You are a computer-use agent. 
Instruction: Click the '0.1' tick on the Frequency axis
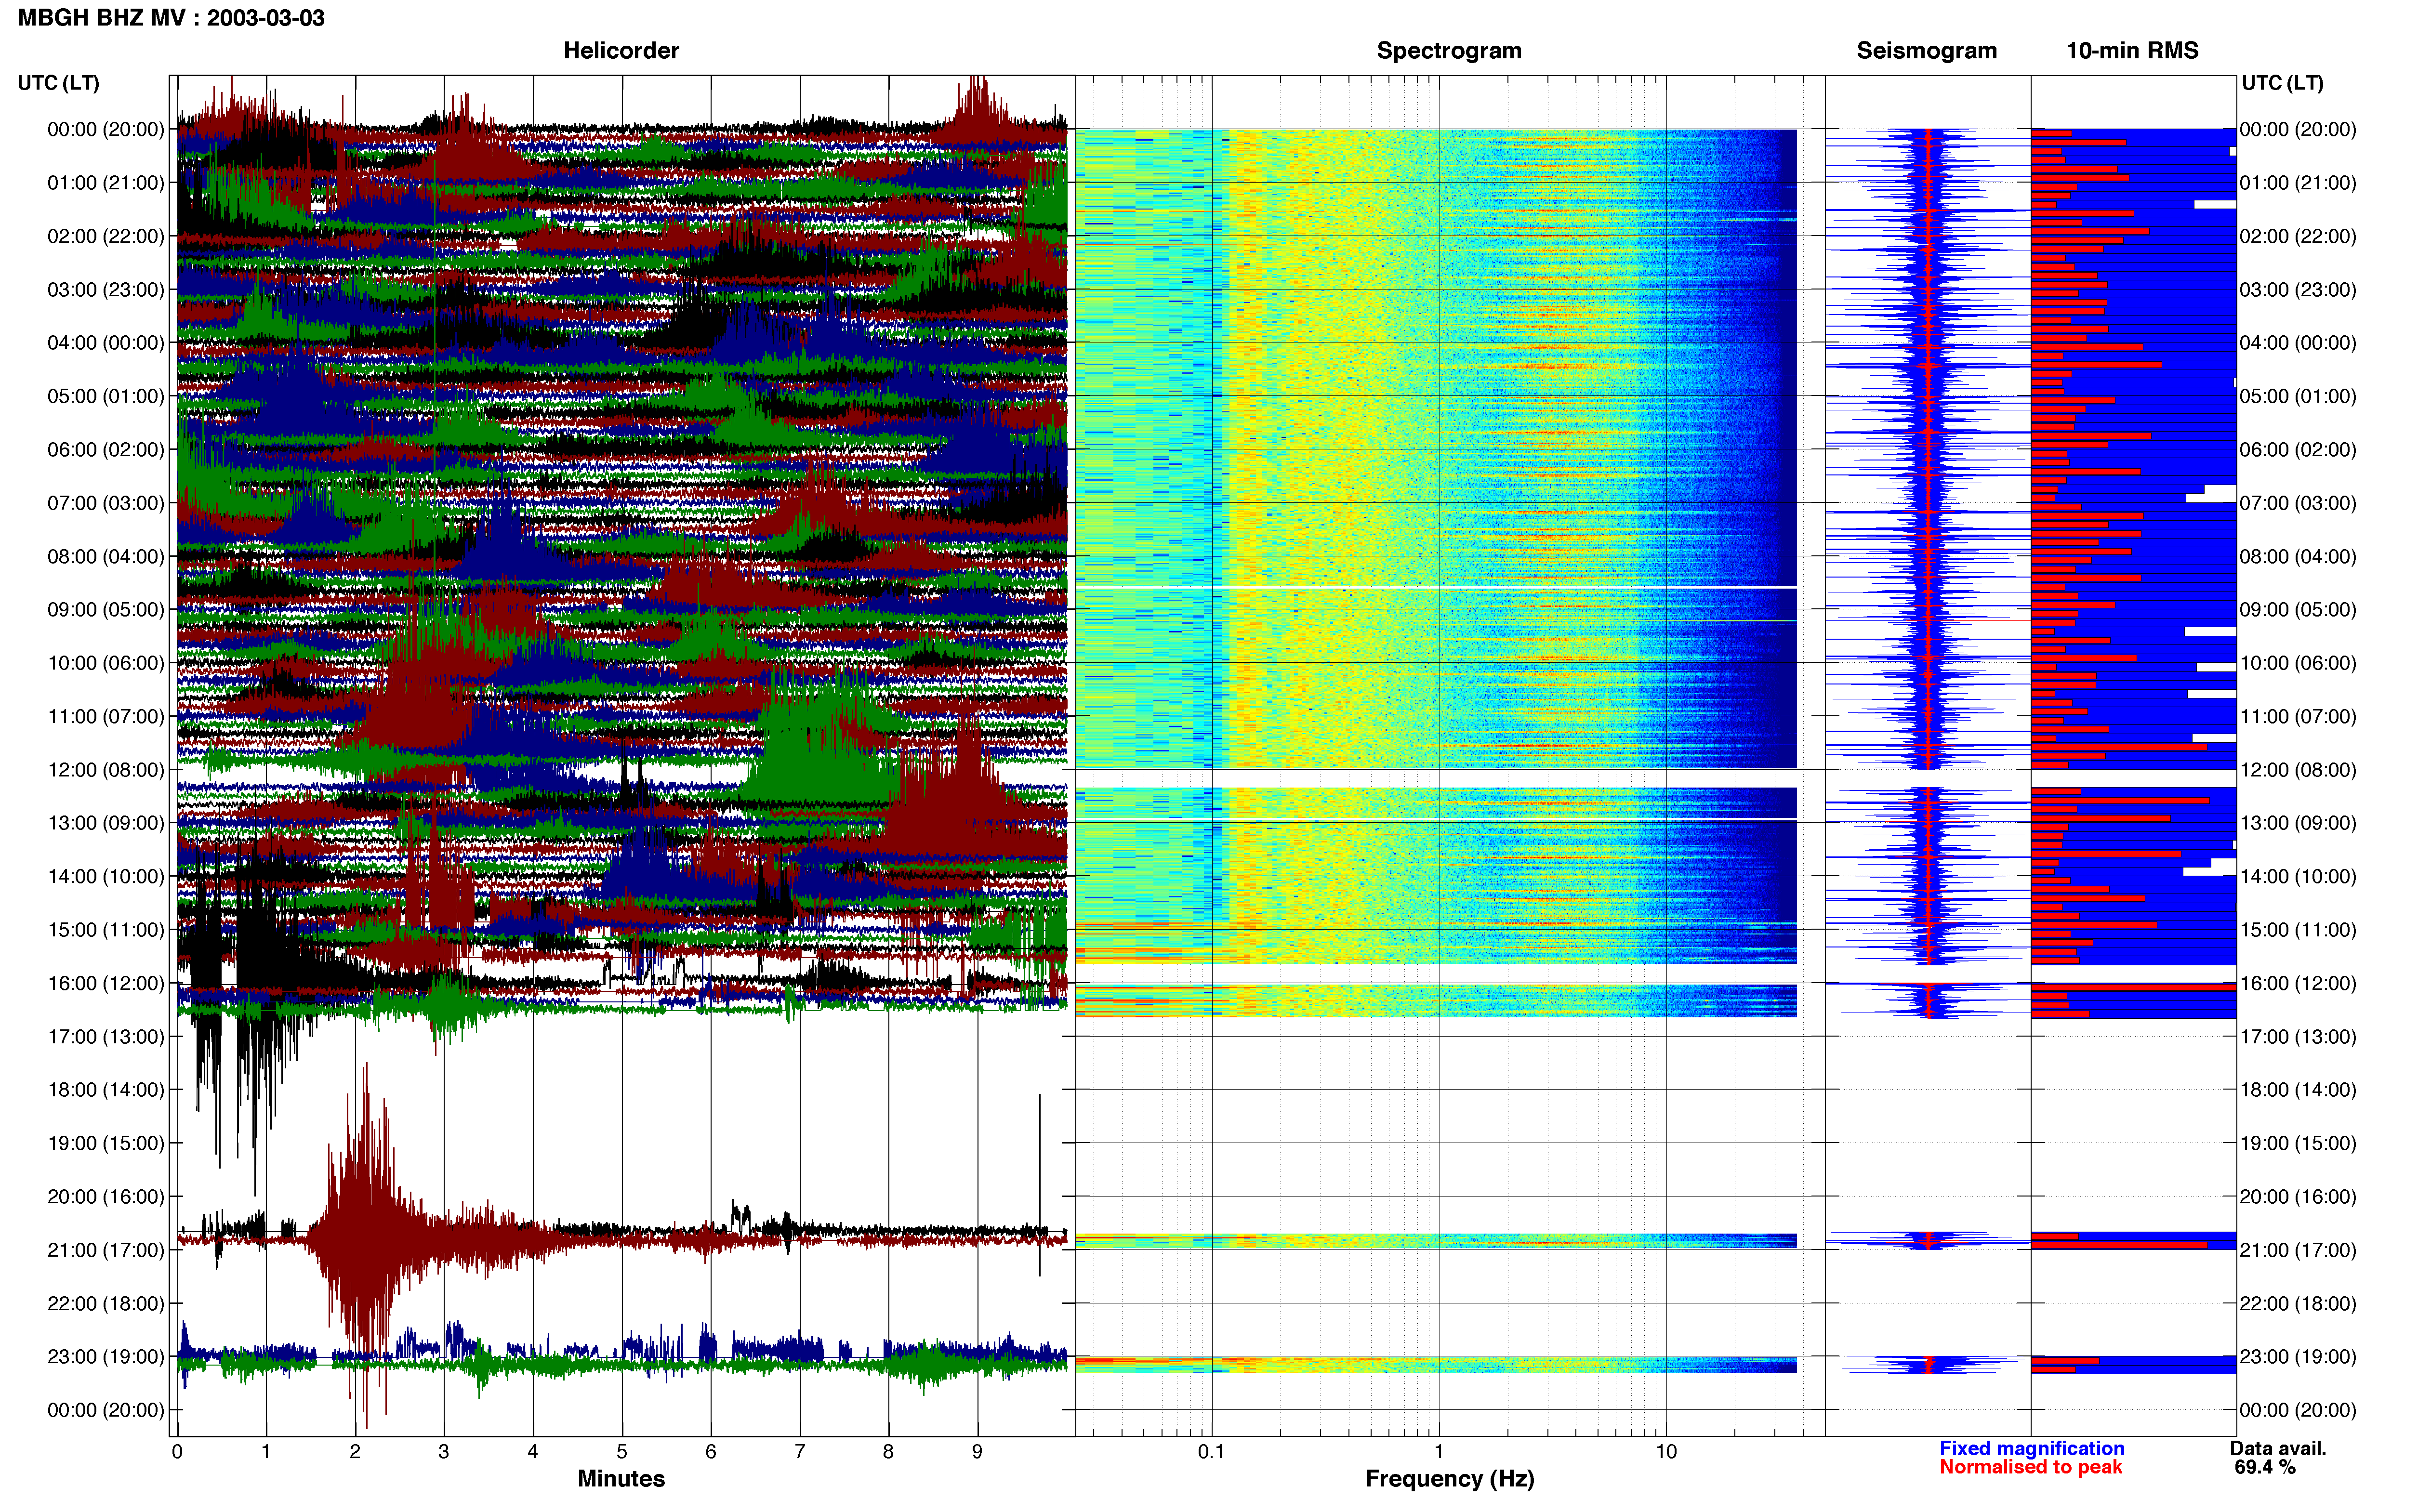pos(1211,1452)
